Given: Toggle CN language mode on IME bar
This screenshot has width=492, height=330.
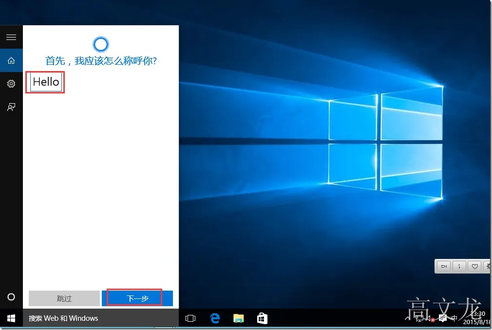Looking at the screenshot, I should pyautogui.click(x=444, y=266).
